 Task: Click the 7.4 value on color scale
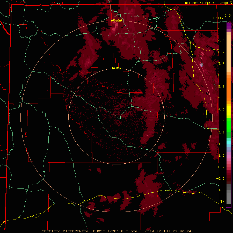pos(221,64)
